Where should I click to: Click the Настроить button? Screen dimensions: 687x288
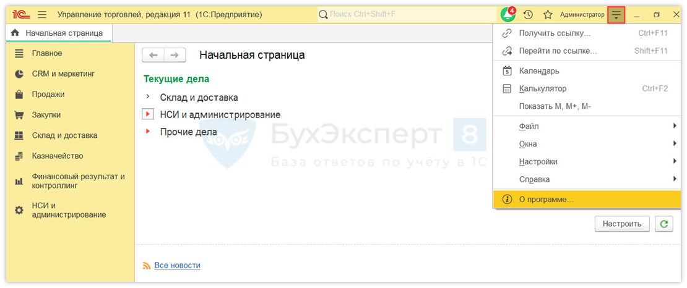coord(622,224)
